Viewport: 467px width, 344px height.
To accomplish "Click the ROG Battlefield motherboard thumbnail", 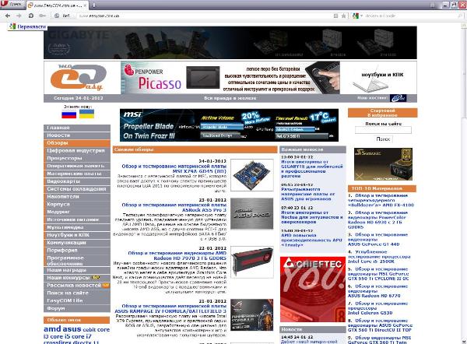I will 252,314.
